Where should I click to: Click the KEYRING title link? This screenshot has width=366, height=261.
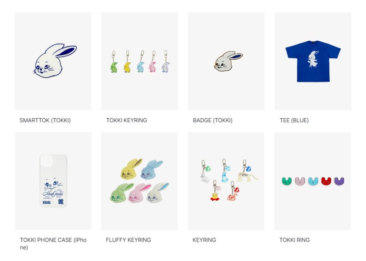coord(204,240)
